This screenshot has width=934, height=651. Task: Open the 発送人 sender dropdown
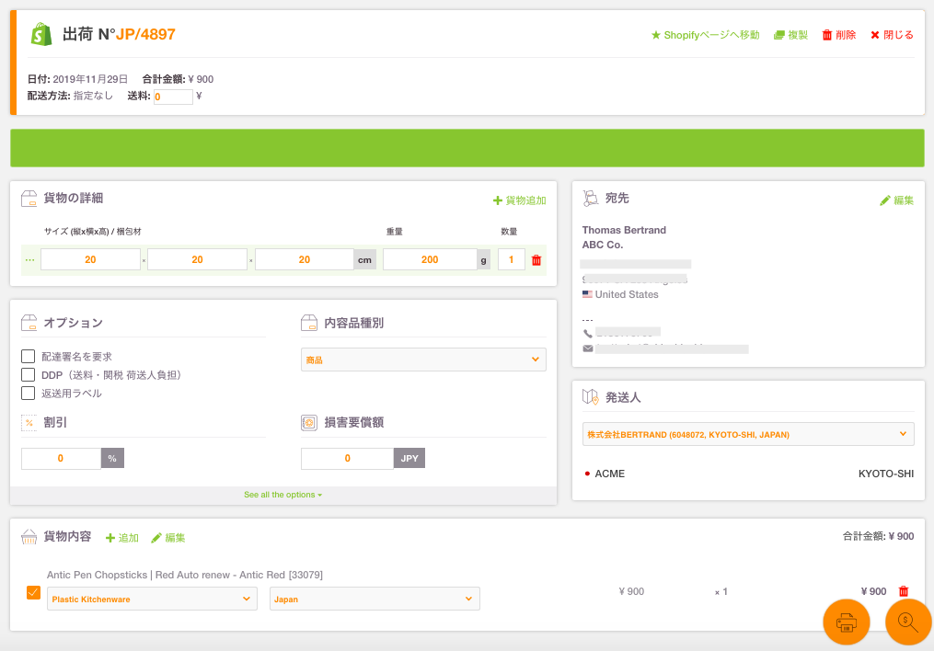(x=748, y=434)
